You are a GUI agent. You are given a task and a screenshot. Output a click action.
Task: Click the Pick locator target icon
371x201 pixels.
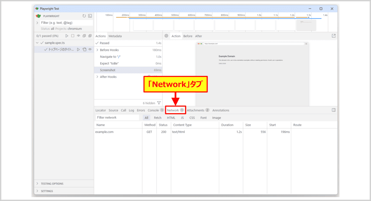pyautogui.click(x=166, y=36)
